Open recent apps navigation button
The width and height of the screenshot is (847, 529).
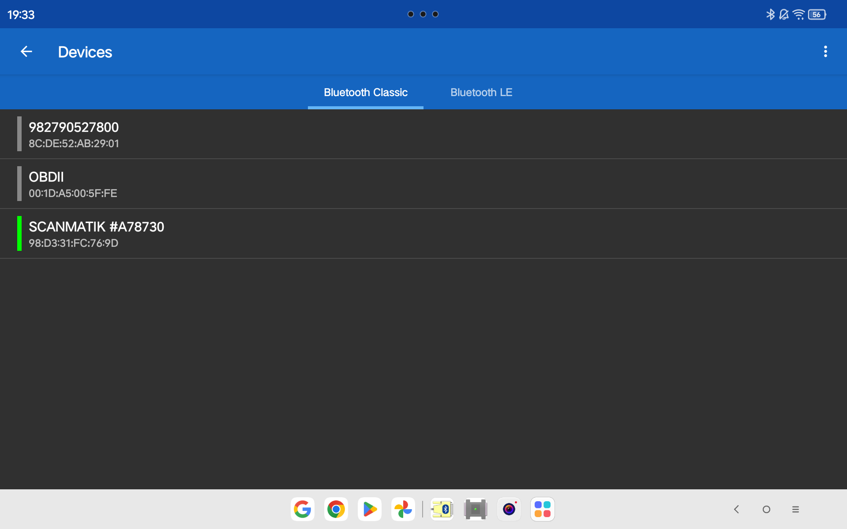[795, 509]
